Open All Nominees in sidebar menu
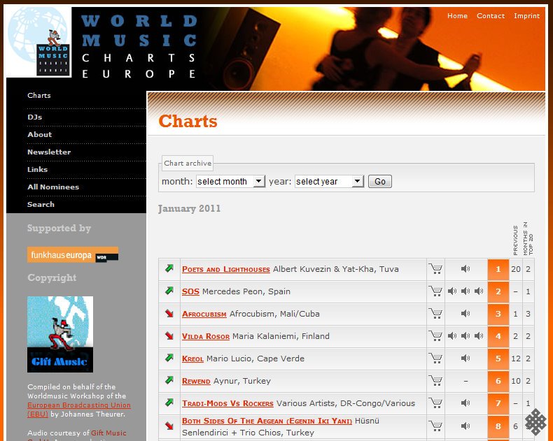The width and height of the screenshot is (553, 441). point(53,187)
